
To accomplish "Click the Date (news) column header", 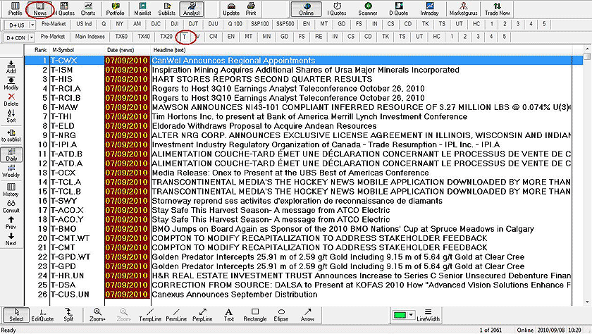I will tap(120, 50).
